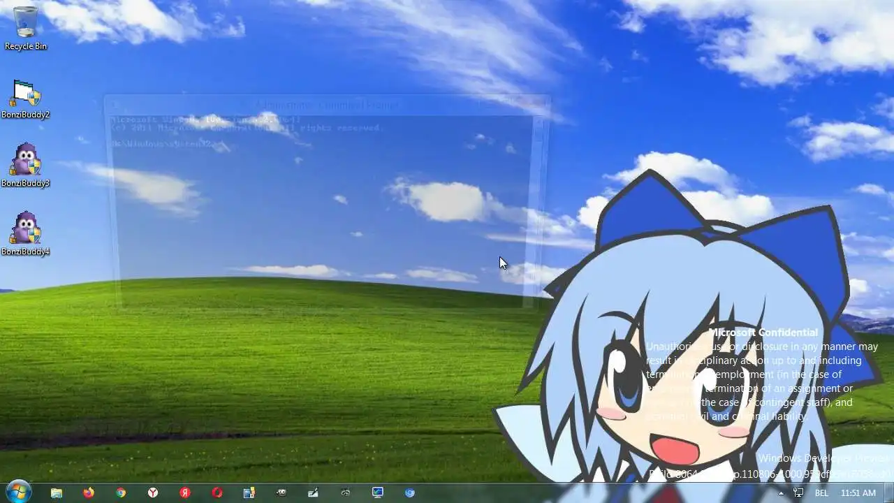
Task: Launch Google Chrome from the taskbar
Action: [121, 493]
